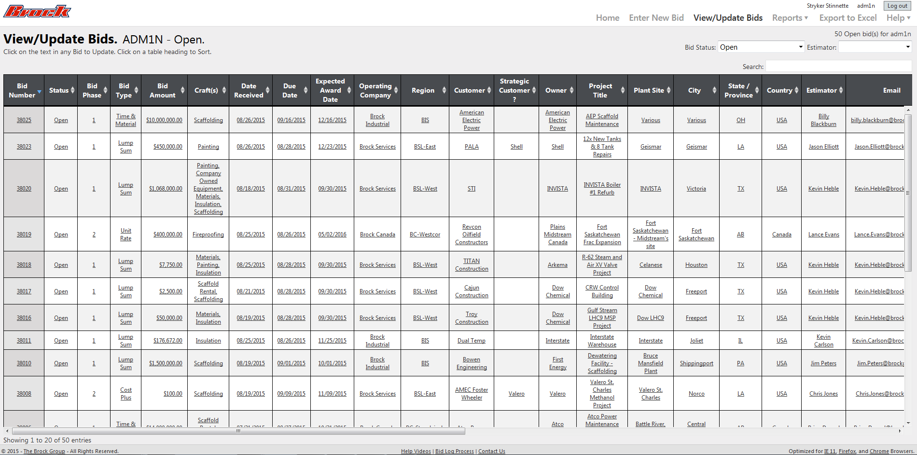
Task: Sort the table by Due Date
Action: 290,90
